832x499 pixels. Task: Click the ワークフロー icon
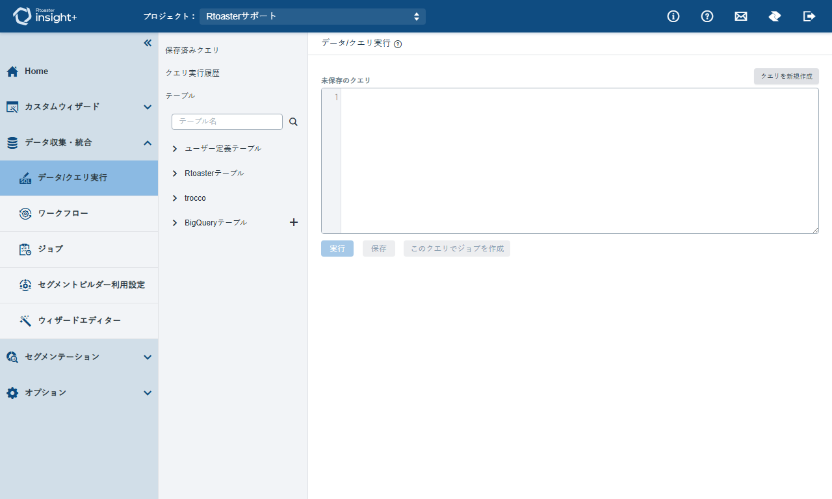click(25, 214)
